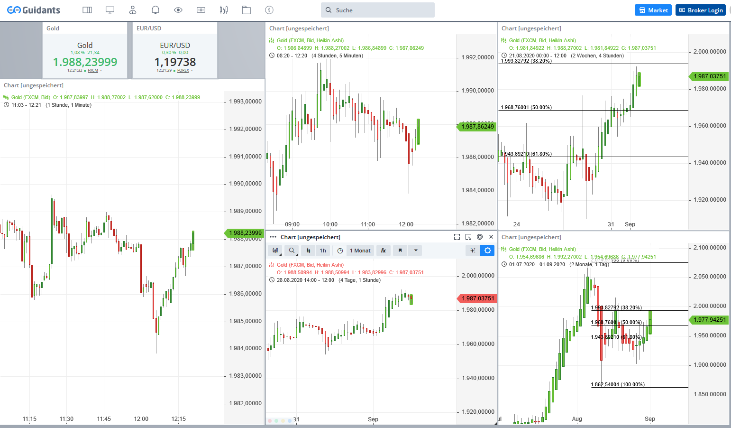The width and height of the screenshot is (731, 428).
Task: Click the FOREX source link under EUR/USD
Action: (183, 70)
